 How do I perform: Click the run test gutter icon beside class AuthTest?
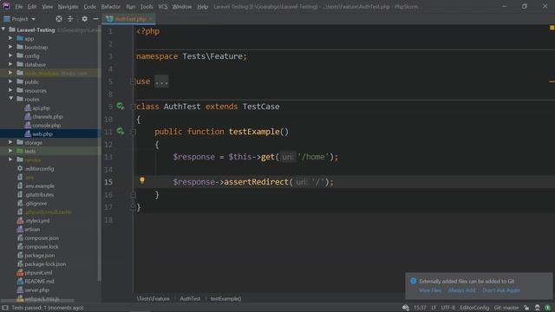click(121, 106)
